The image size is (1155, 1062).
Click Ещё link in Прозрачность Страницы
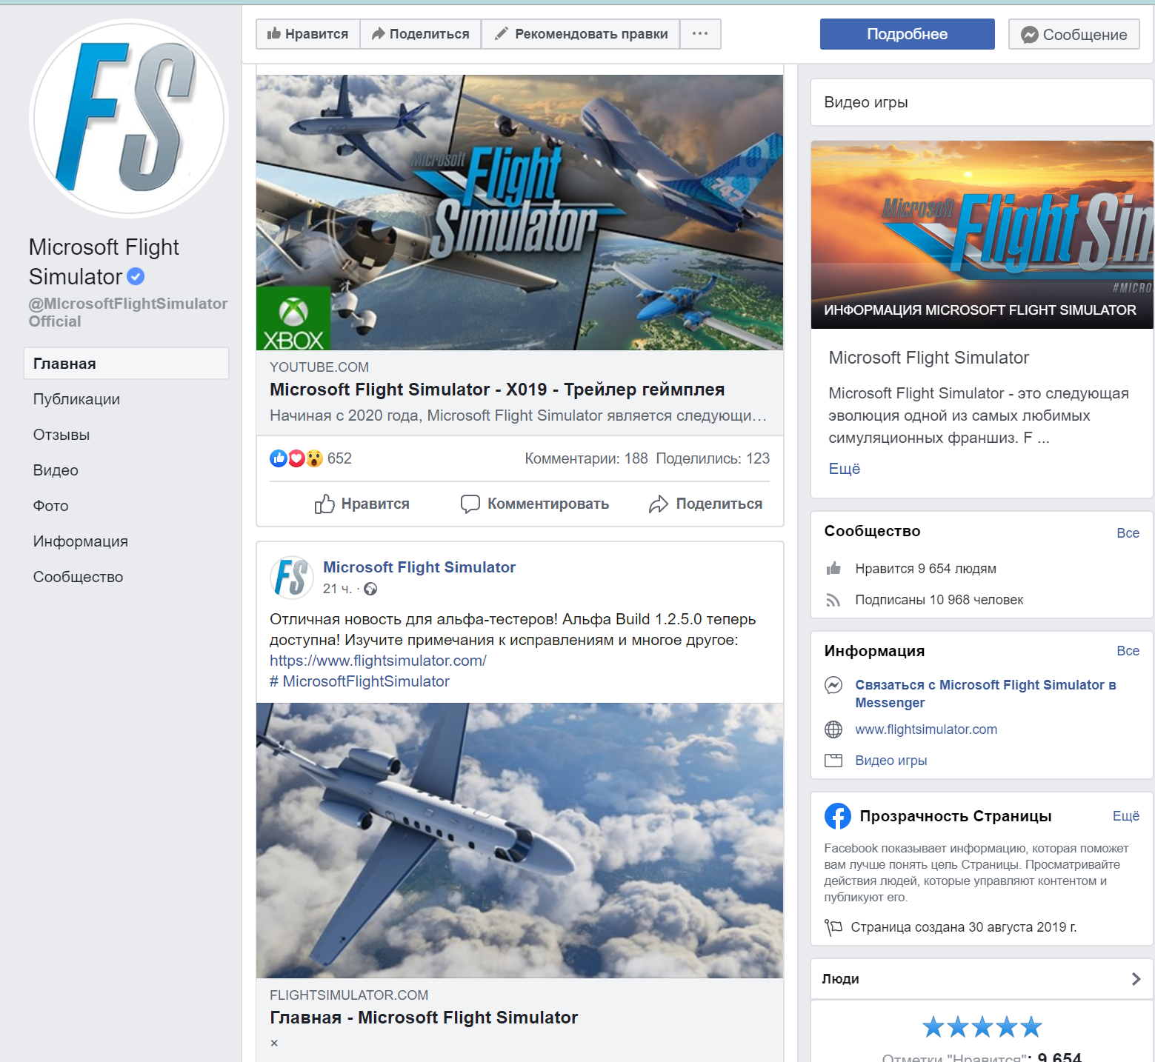coord(1126,816)
